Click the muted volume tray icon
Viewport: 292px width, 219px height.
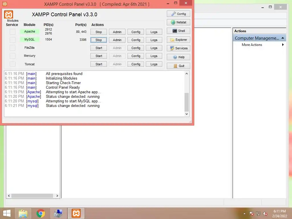coord(265,214)
